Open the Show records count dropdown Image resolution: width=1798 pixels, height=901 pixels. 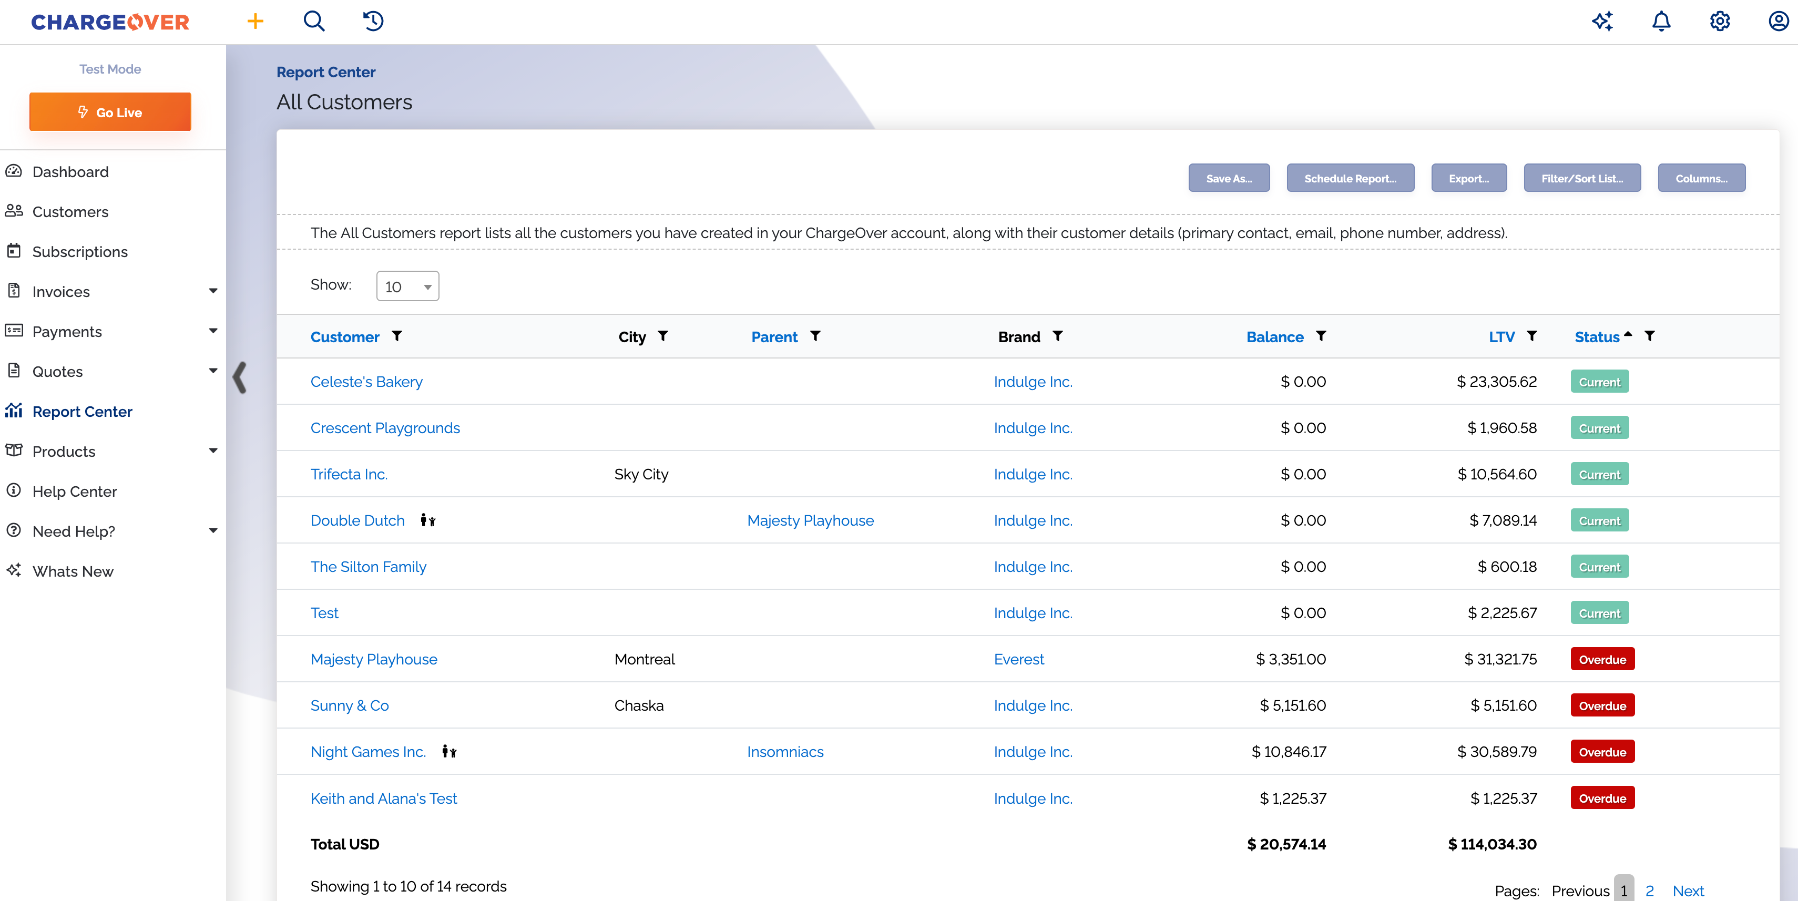click(x=407, y=286)
